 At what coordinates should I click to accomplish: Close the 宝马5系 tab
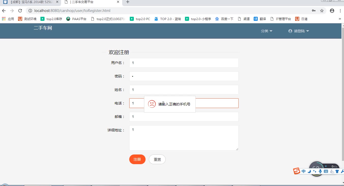point(57,2)
